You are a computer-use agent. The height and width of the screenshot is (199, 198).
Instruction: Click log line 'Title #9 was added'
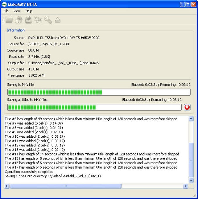tap(34, 132)
